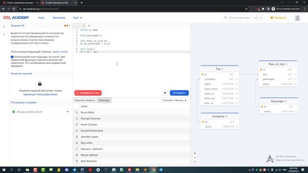Switch to the Результат запроса tab
Image resolution: width=308 pixels, height=173 pixels.
pyautogui.click(x=85, y=100)
